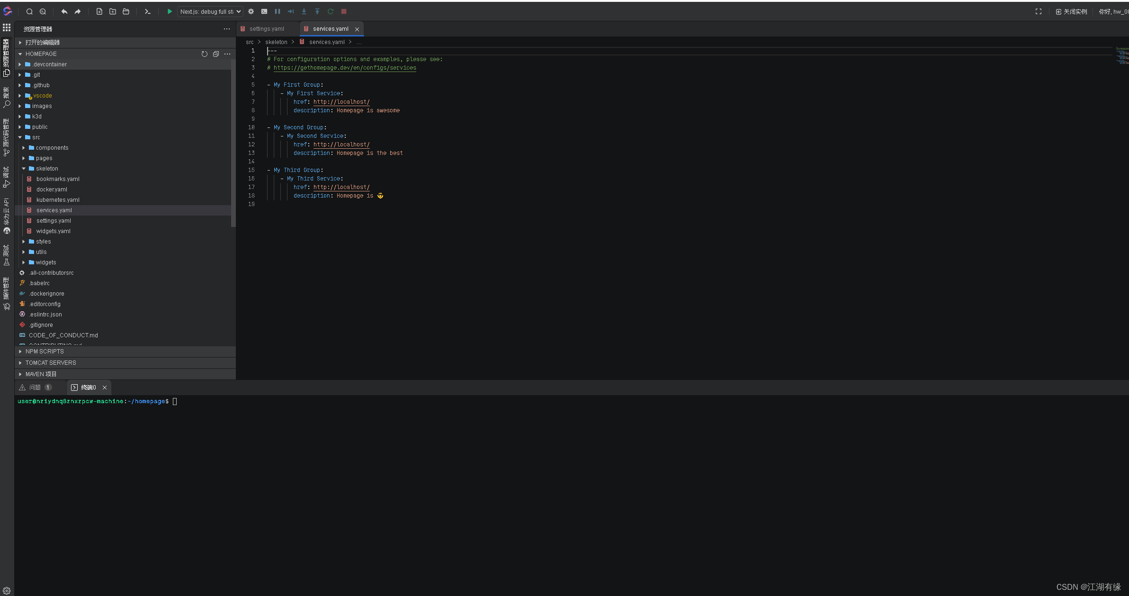Open the search icon in the toolbar
The height and width of the screenshot is (596, 1129).
pos(29,11)
